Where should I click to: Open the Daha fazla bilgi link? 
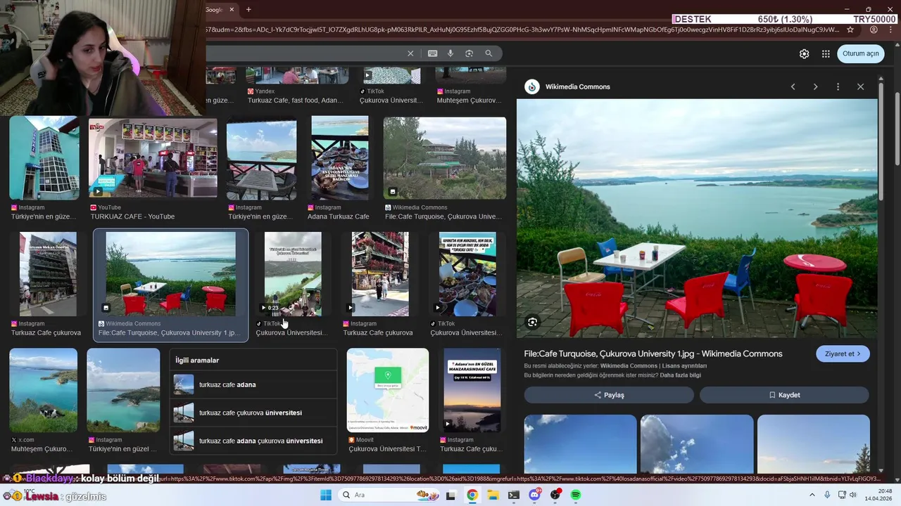point(680,375)
